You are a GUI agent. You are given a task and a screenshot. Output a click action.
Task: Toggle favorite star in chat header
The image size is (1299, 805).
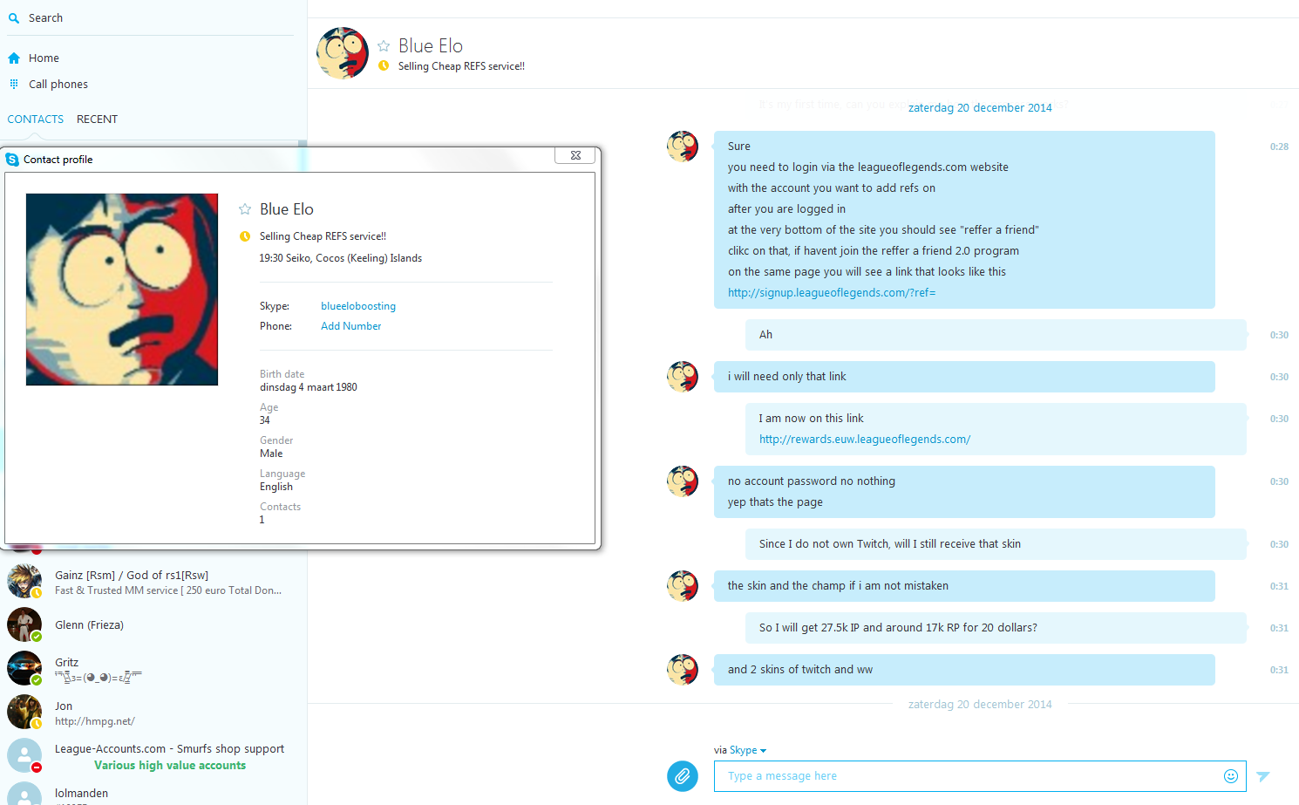[x=384, y=46]
